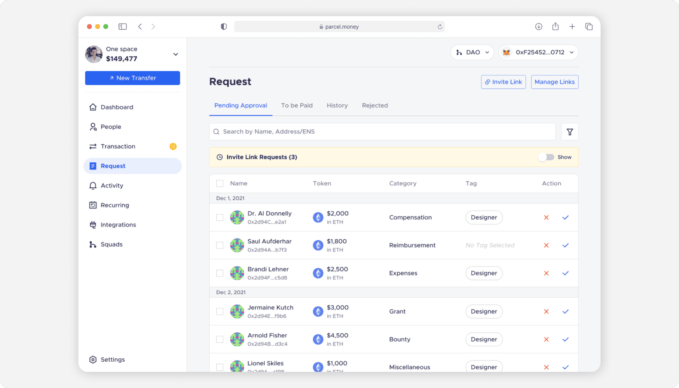The height and width of the screenshot is (388, 679).
Task: Open Integrations in the sidebar
Action: coord(133,225)
